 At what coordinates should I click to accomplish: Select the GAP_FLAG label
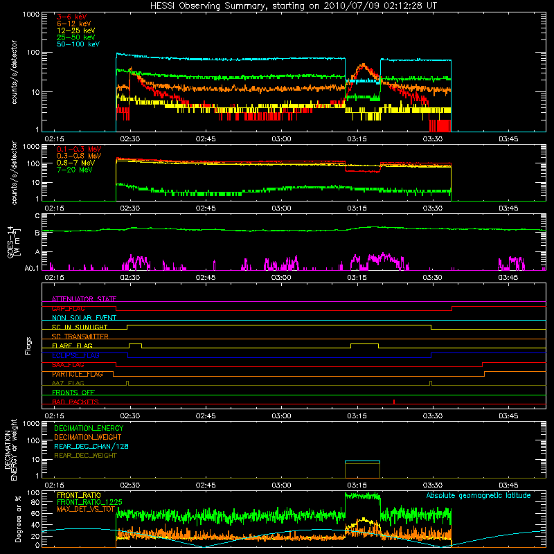pos(68,308)
